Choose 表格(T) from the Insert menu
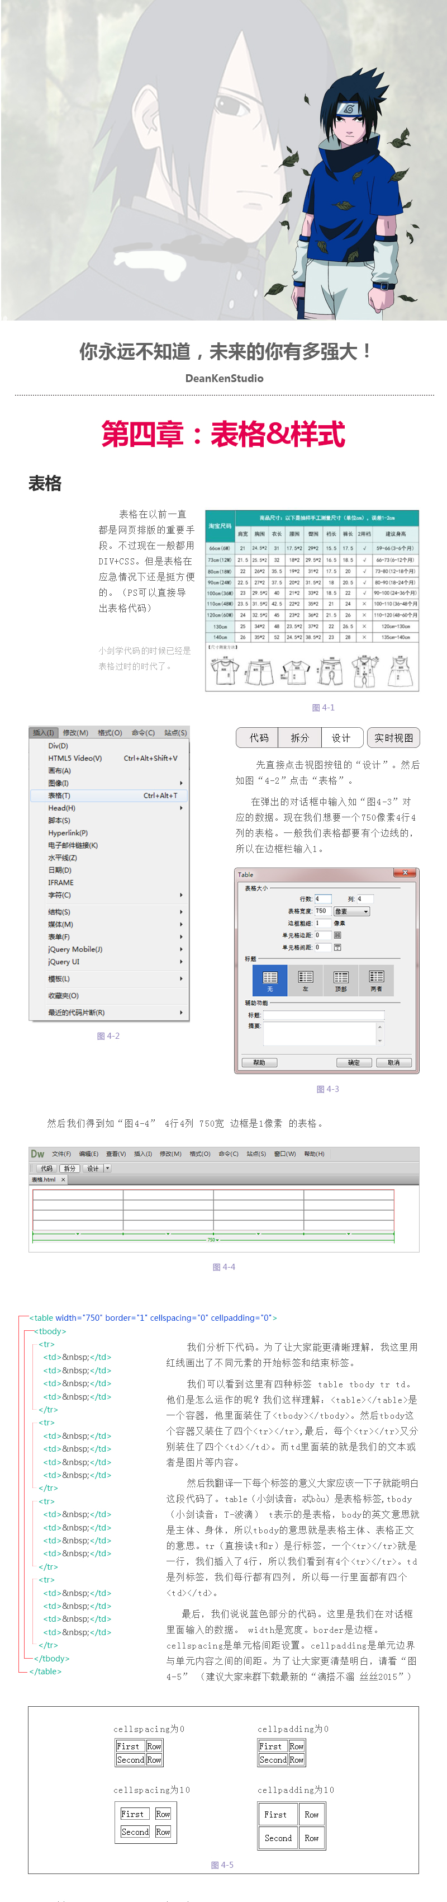Image resolution: width=447 pixels, height=1902 pixels. (x=108, y=795)
